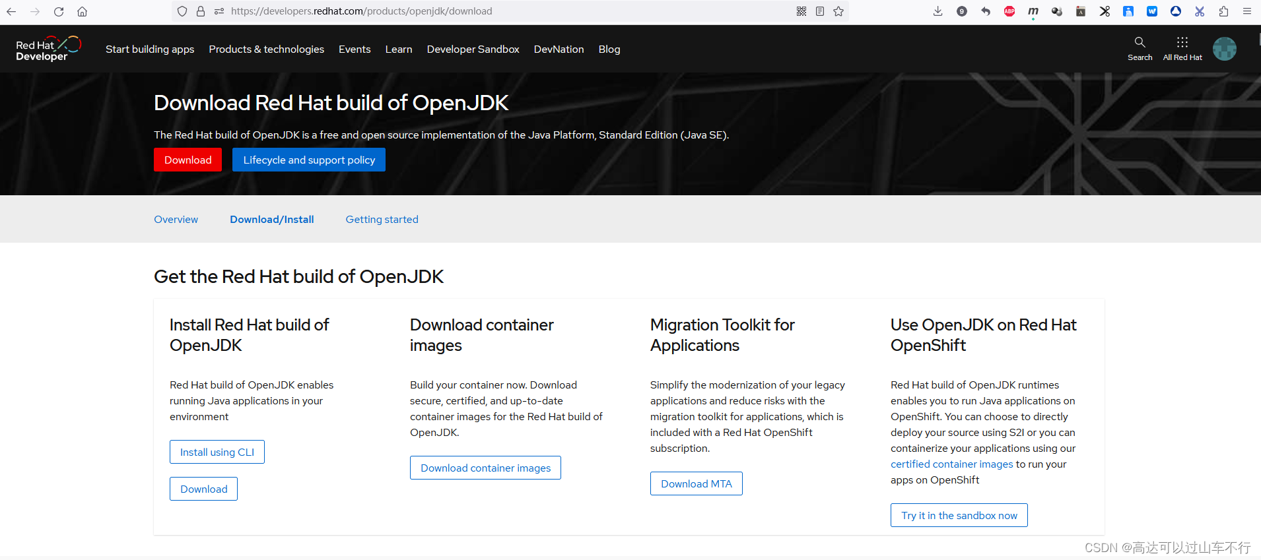Screen dimensions: 1261x560
Task: Toggle reader view icon
Action: (x=820, y=11)
